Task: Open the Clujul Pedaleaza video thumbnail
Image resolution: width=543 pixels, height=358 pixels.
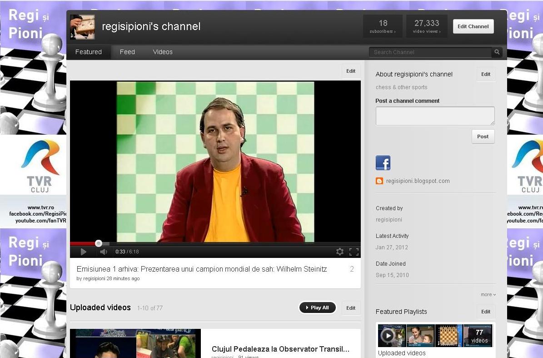Action: point(135,343)
